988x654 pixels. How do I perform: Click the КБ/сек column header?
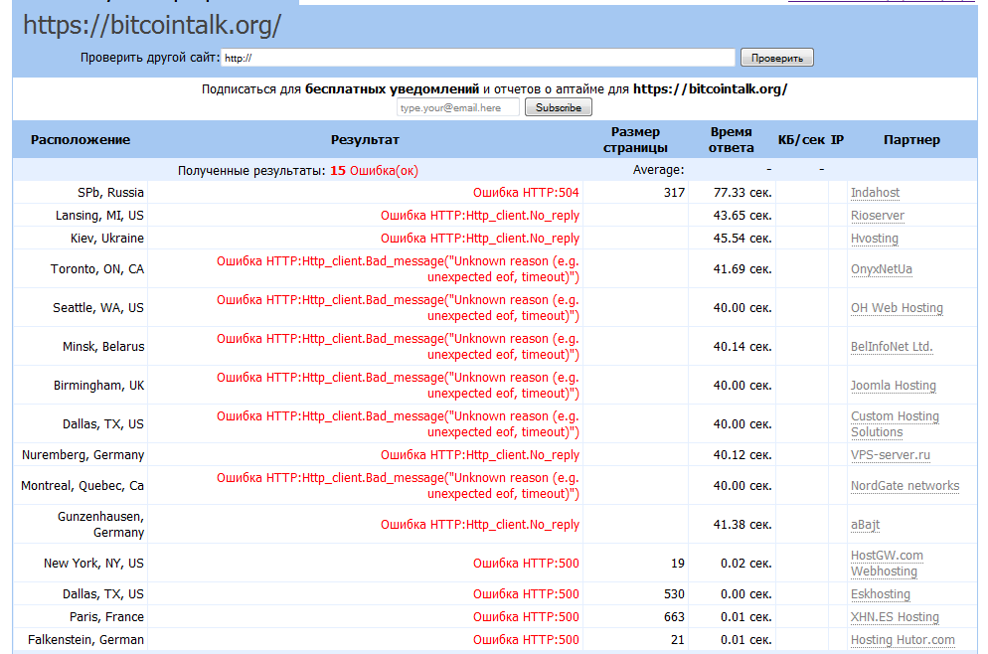pos(801,140)
